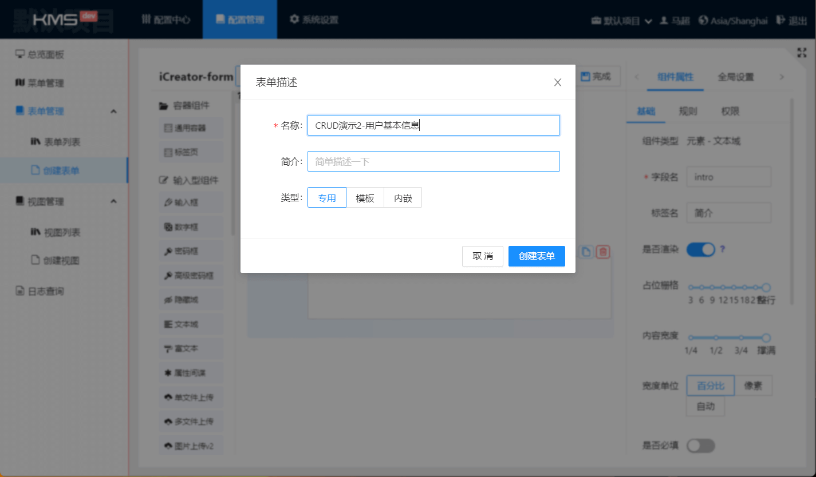Screen dimensions: 816x477
Task: Collapse the 表单管理 menu section
Action: [113, 111]
